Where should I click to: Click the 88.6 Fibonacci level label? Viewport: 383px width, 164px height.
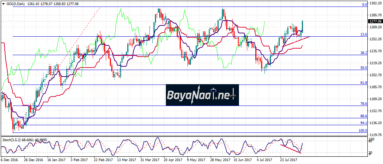(363, 116)
